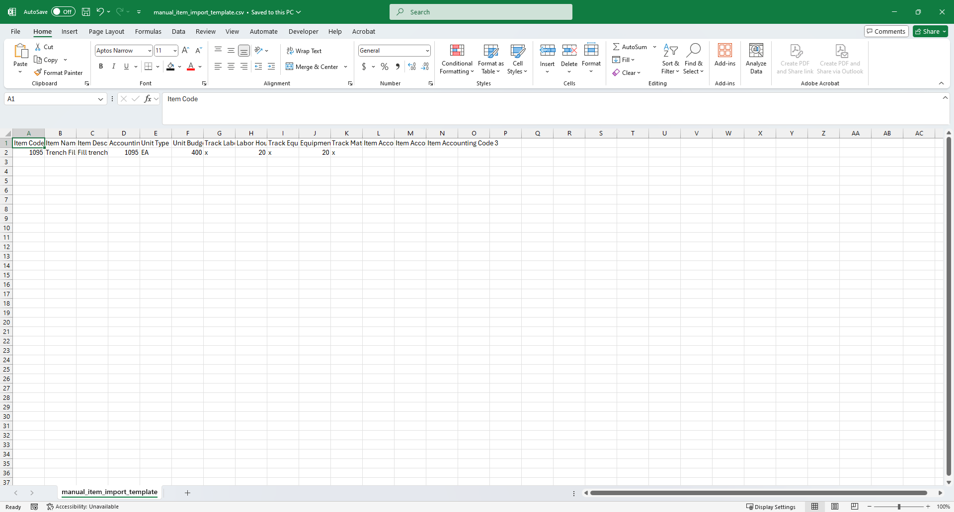Select manual_item_import_template sheet tab
This screenshot has width=954, height=512.
pos(109,492)
